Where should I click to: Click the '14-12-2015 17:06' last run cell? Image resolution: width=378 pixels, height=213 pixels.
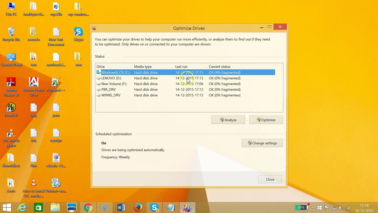[x=189, y=84]
